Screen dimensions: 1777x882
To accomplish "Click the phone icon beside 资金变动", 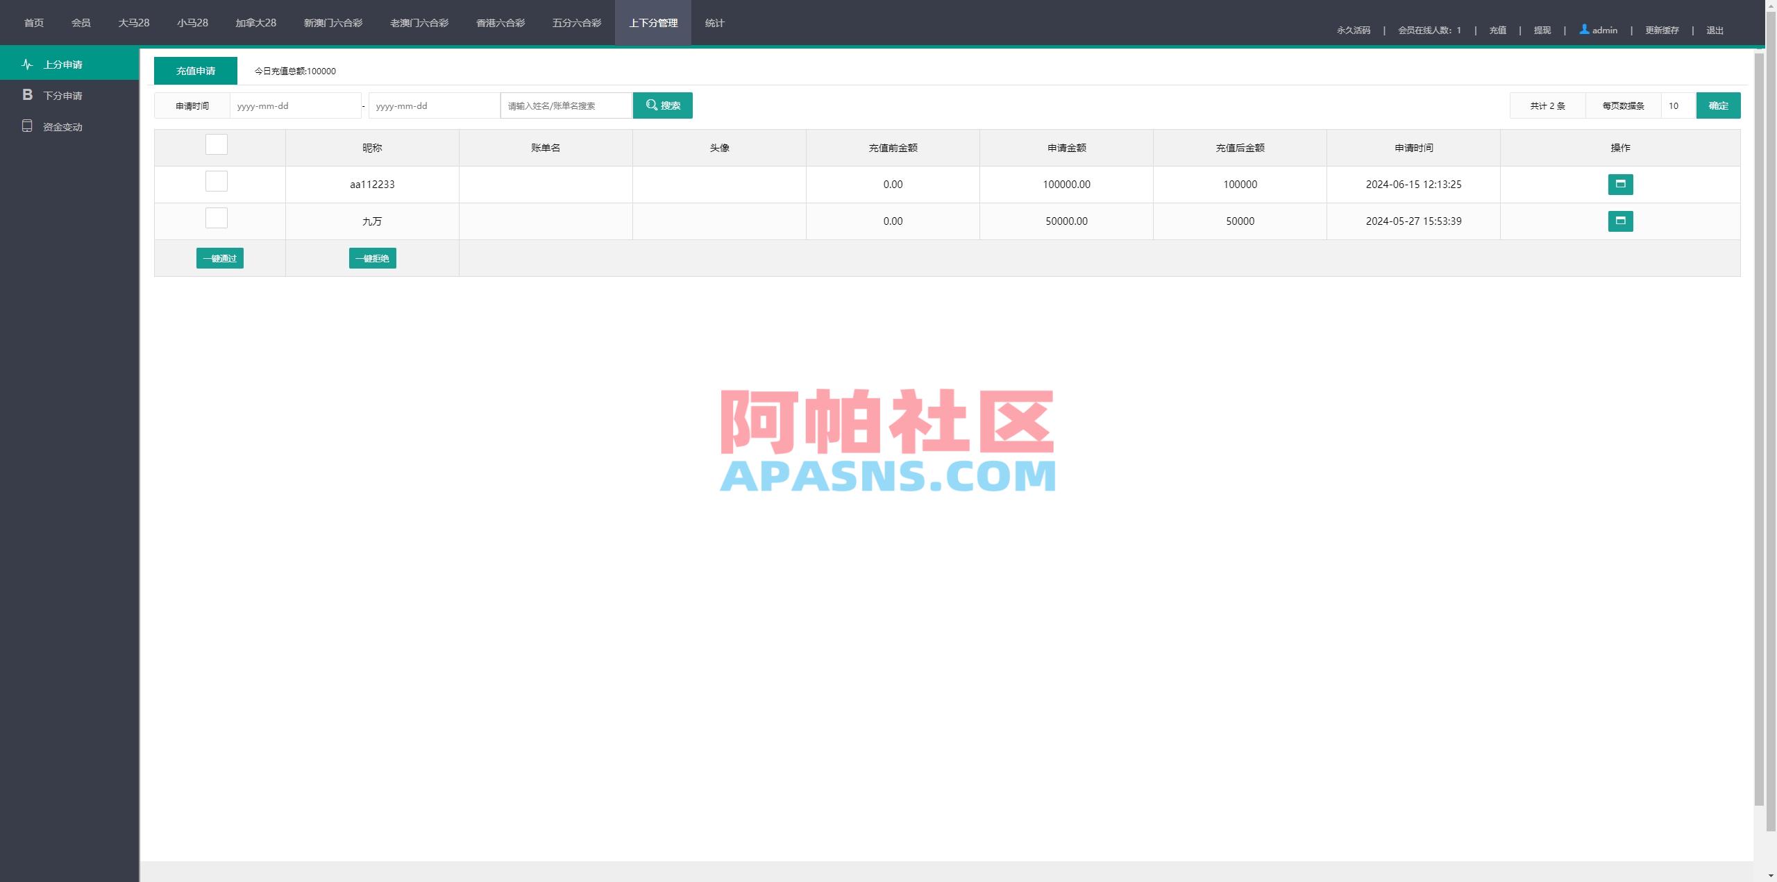I will 27,126.
